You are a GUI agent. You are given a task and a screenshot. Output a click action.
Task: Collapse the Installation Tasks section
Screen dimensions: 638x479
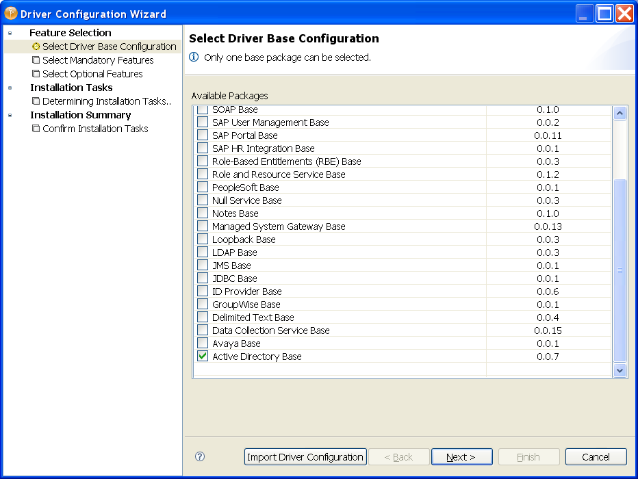click(10, 88)
